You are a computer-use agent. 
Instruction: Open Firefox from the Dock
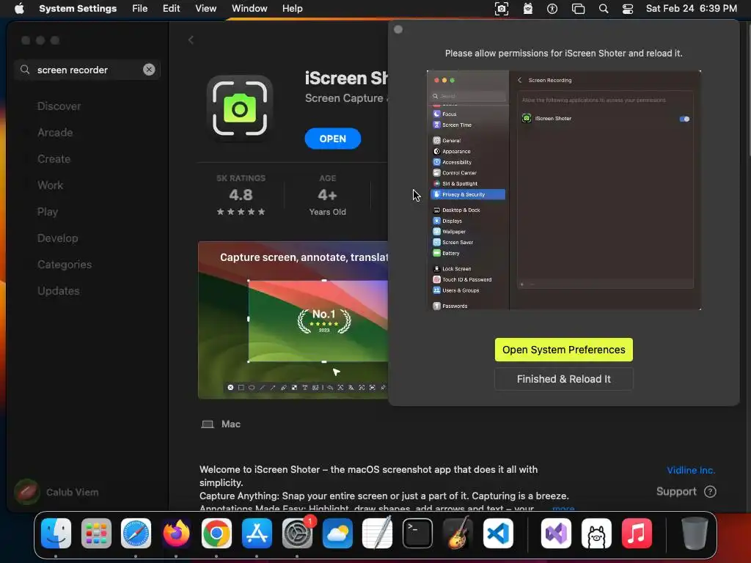pyautogui.click(x=176, y=533)
